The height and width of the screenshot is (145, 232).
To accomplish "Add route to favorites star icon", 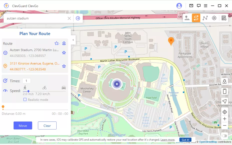I will [57, 43].
